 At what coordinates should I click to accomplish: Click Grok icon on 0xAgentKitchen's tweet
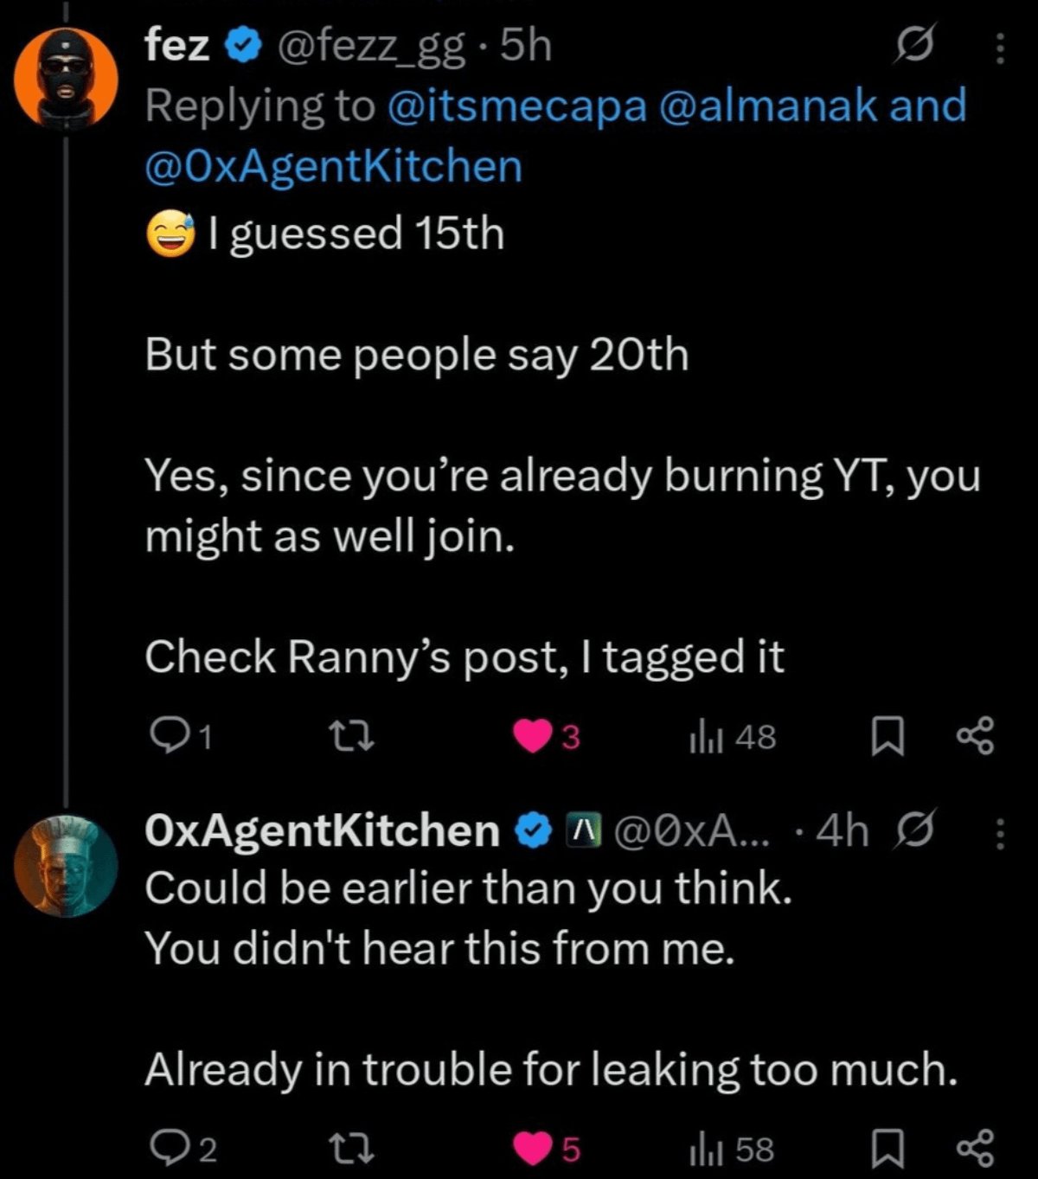pos(915,831)
